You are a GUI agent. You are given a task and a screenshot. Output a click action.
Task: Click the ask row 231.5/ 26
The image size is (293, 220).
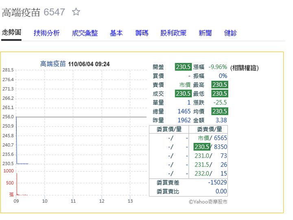click(211, 165)
